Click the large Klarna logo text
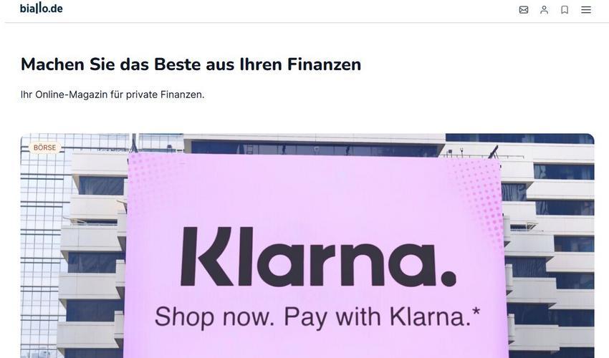This screenshot has height=358, width=609. click(319, 257)
